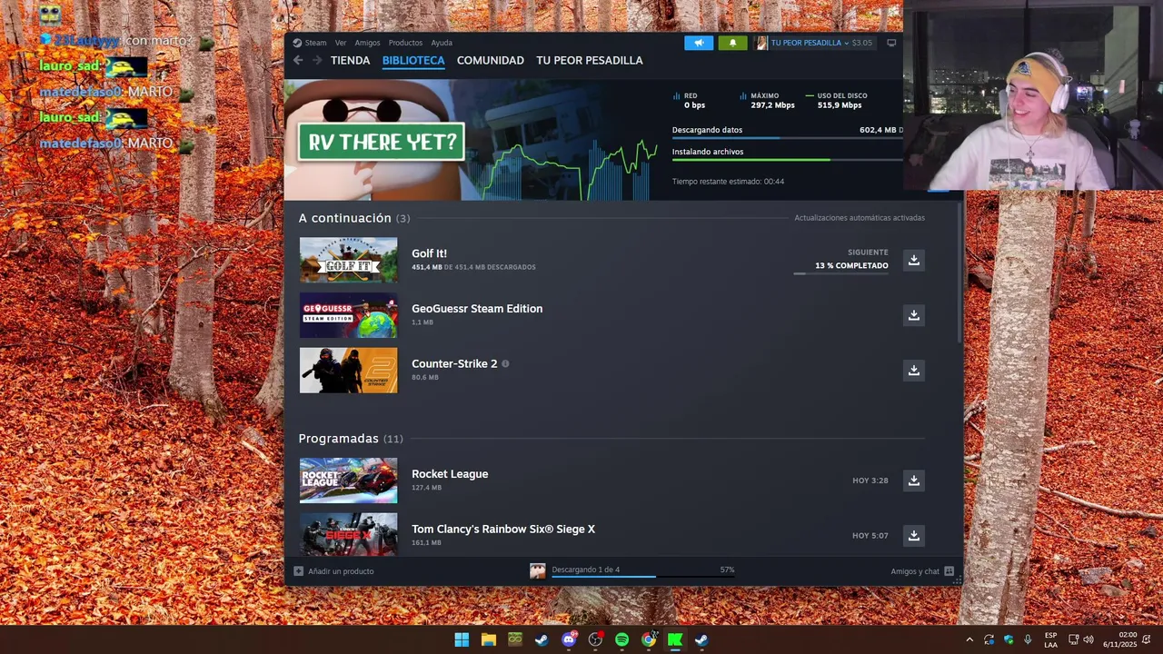Click Amigos y chat label
The image size is (1163, 654).
915,571
